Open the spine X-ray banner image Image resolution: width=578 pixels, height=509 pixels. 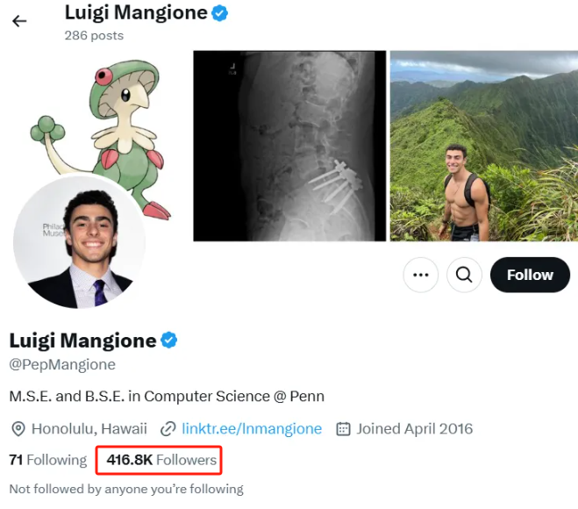pyautogui.click(x=289, y=146)
